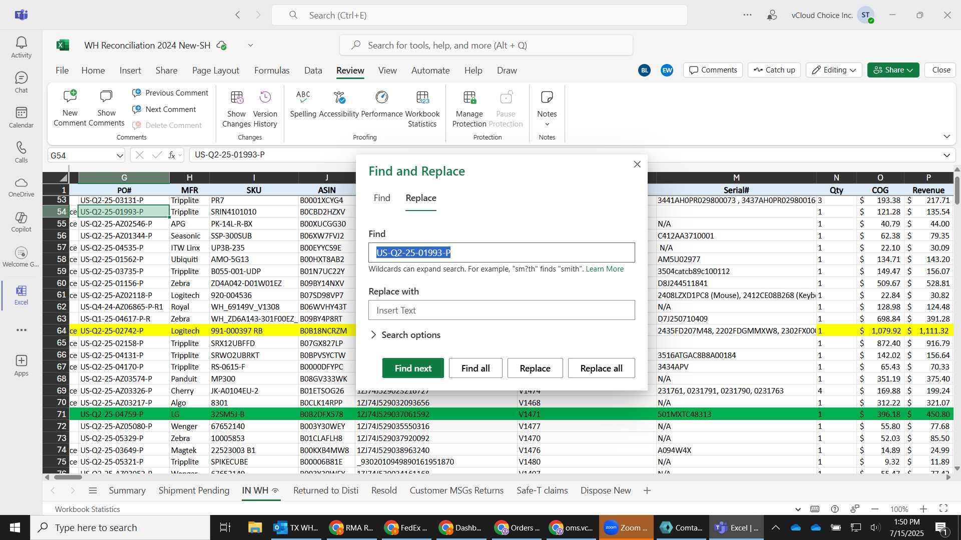This screenshot has width=961, height=540.
Task: Click Close workbook button
Action: click(x=941, y=70)
